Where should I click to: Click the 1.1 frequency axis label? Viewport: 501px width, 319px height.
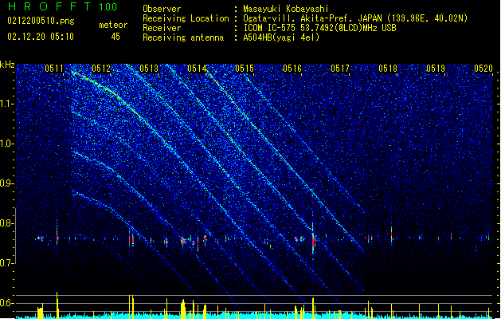(7, 104)
